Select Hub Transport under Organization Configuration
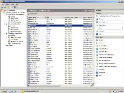This screenshot has width=124, height=93. pyautogui.click(x=15, y=20)
